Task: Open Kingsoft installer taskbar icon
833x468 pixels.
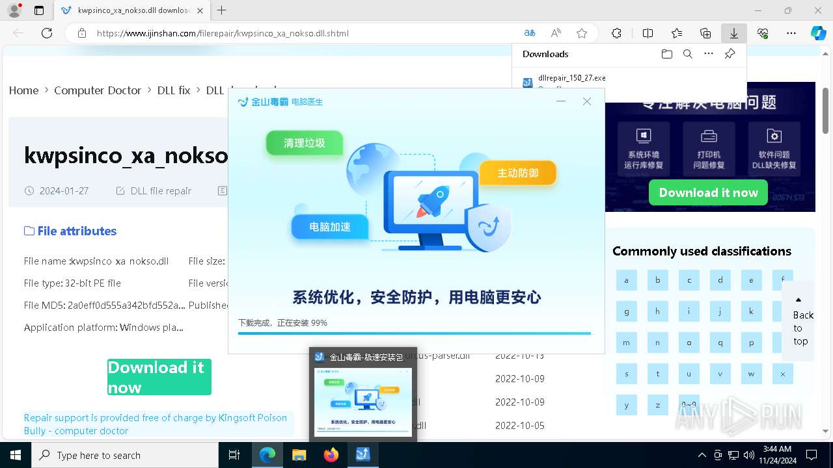Action: [x=363, y=455]
